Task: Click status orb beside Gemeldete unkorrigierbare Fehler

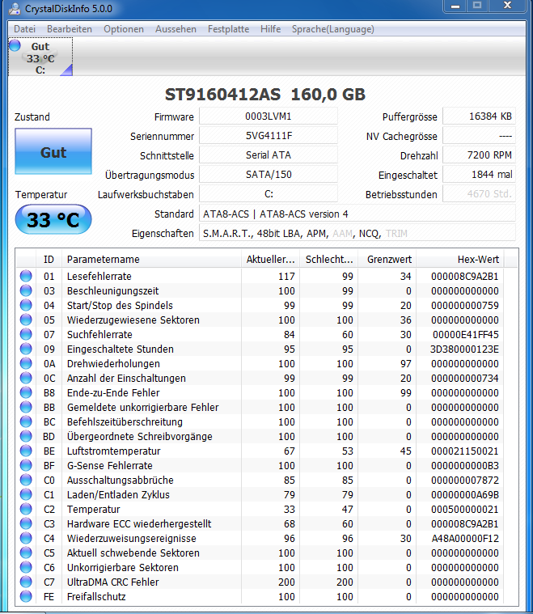Action: 26,407
